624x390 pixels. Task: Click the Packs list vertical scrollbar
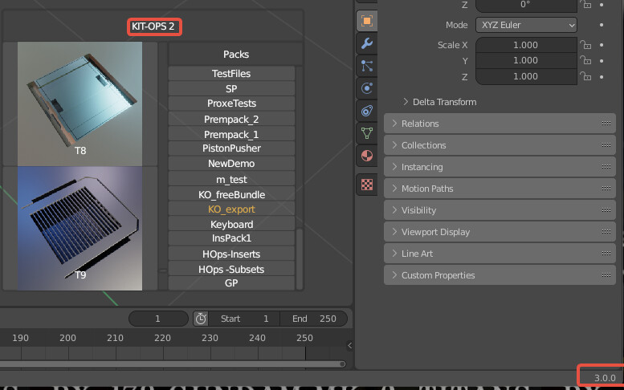tap(300, 258)
